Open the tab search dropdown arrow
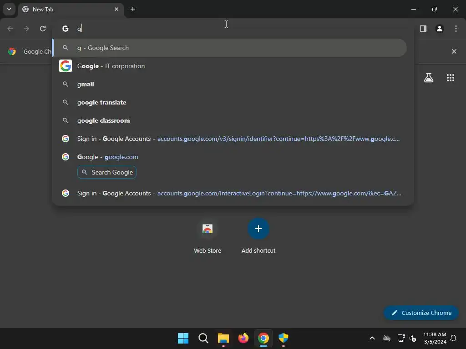 pos(9,9)
